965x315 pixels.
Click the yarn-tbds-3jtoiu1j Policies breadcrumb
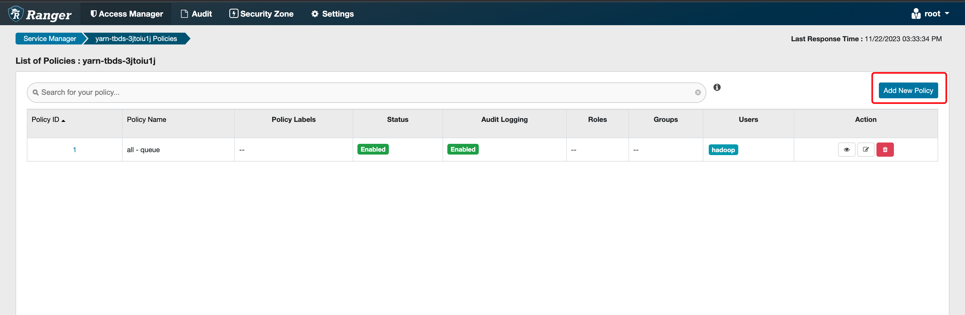point(136,39)
